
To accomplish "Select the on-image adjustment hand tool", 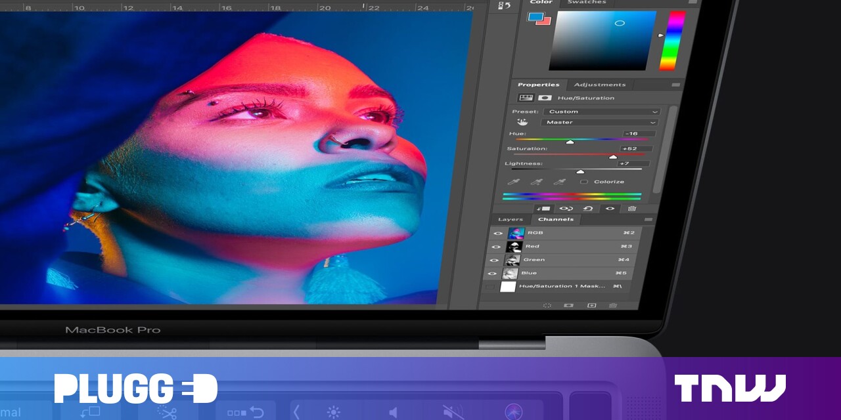I will click(523, 122).
